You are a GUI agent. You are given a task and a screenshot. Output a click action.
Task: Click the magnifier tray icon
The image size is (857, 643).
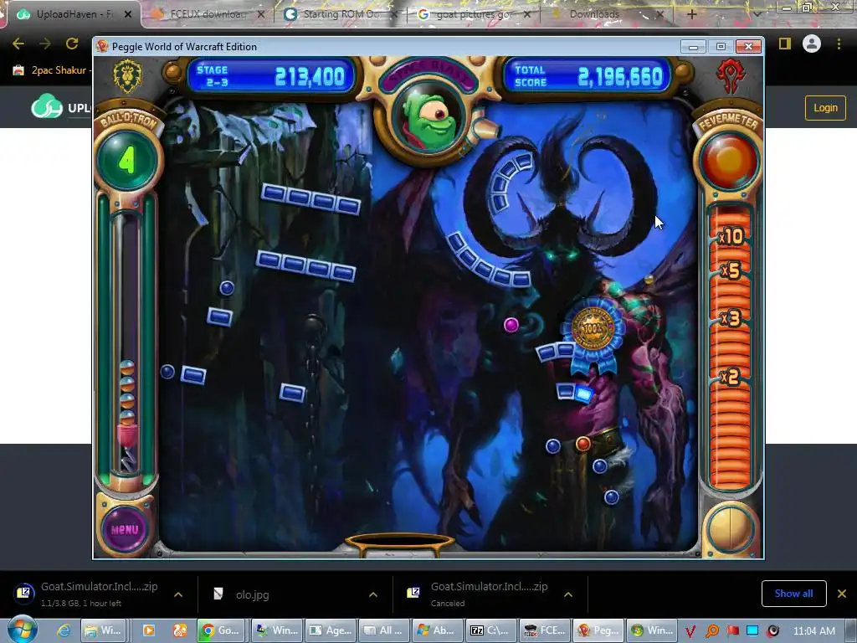[712, 631]
